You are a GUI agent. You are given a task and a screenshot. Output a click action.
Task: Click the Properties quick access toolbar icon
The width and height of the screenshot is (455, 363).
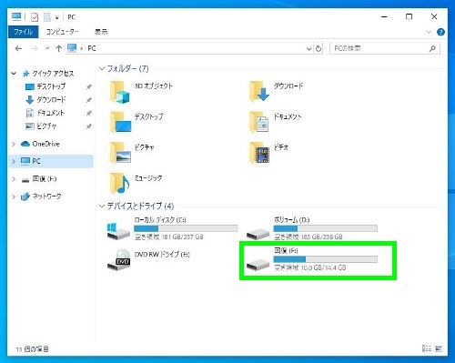coord(35,17)
